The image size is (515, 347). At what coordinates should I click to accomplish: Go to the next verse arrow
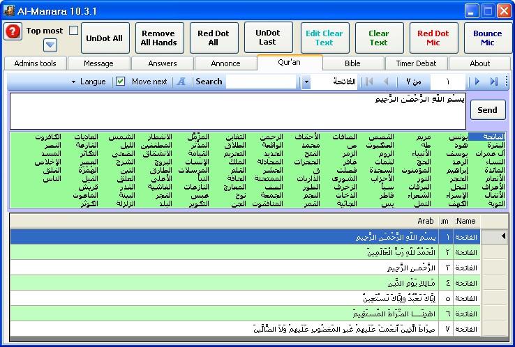(x=478, y=82)
